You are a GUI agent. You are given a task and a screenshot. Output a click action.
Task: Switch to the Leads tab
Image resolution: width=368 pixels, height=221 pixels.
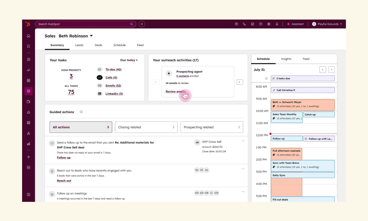point(79,45)
